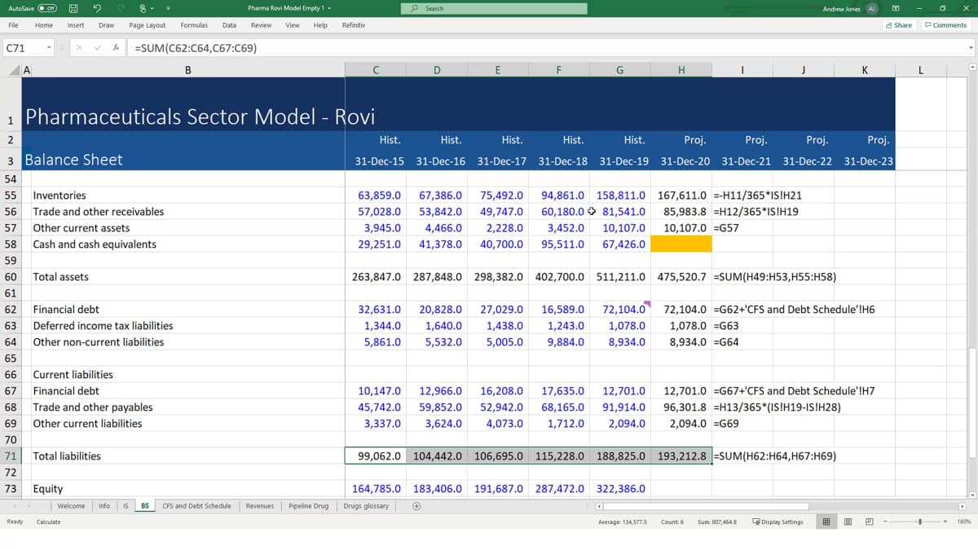978x550 pixels.
Task: Click the Ribbon Display Options icon
Action: tap(896, 8)
